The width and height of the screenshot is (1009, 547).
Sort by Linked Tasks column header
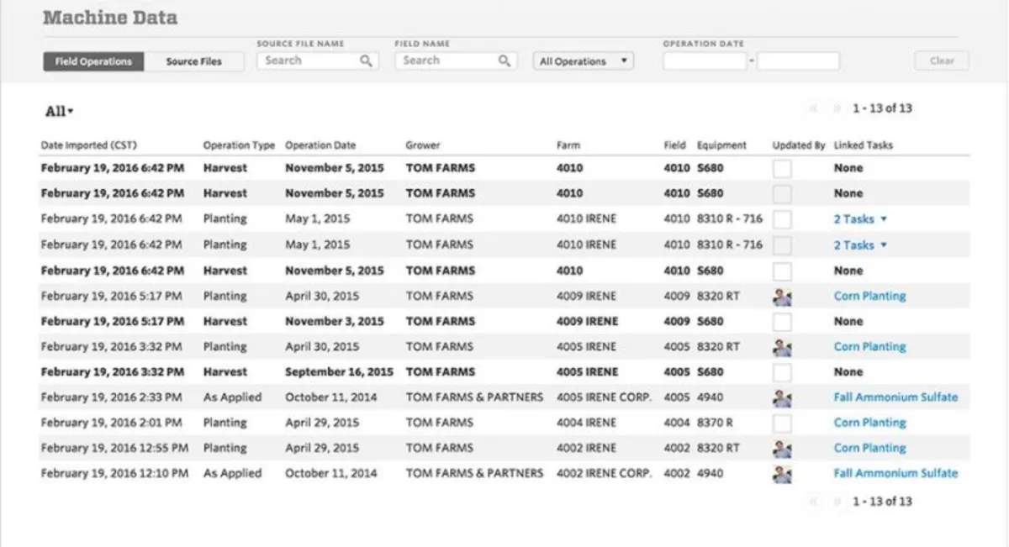(863, 145)
